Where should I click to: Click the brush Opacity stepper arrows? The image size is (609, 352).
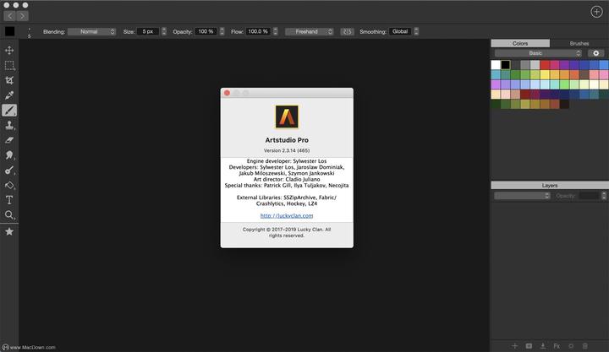tap(222, 32)
